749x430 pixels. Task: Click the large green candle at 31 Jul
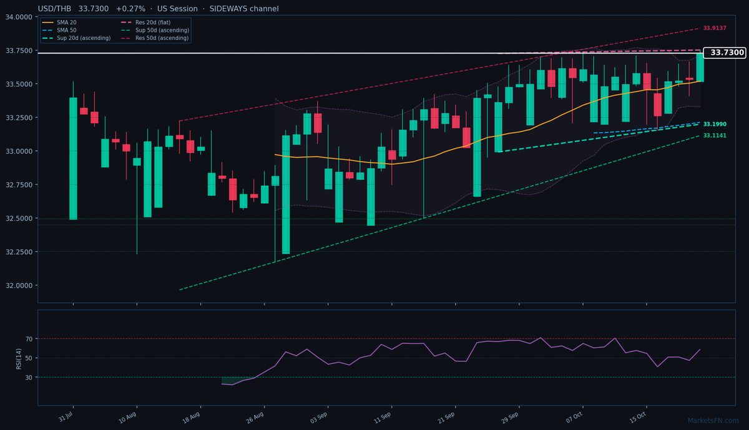[73, 158]
